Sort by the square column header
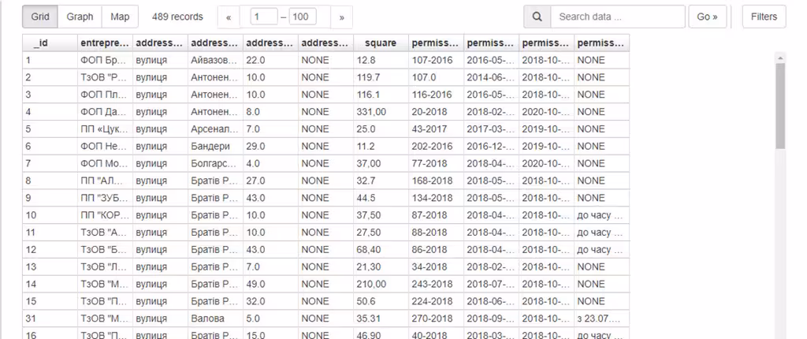807x339 pixels. (x=381, y=43)
